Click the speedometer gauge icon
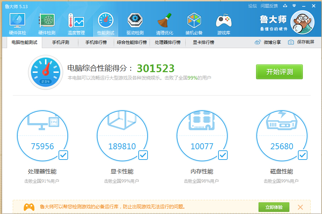Screen dimensions: 322x214 coord(46,72)
